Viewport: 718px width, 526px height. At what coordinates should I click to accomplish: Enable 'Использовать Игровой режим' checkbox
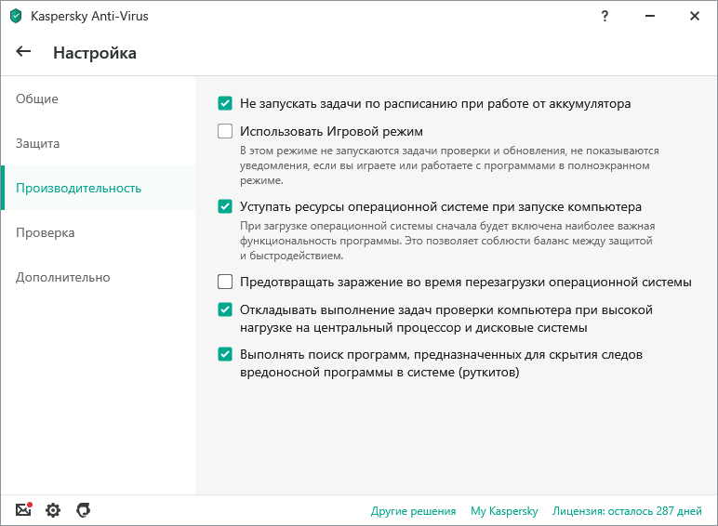point(225,131)
